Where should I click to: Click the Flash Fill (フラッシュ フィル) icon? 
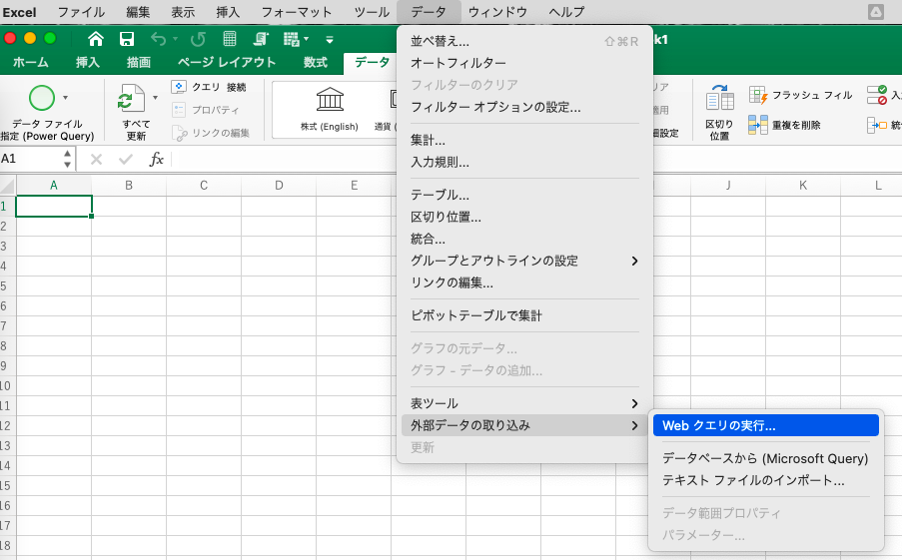758,95
